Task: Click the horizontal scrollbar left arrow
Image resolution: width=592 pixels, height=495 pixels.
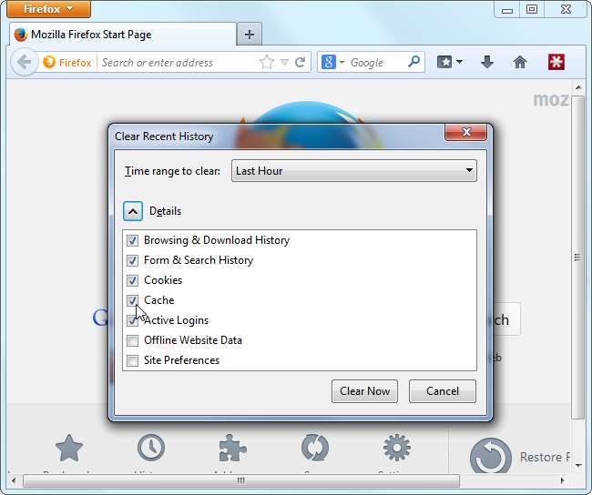Action: (x=14, y=480)
